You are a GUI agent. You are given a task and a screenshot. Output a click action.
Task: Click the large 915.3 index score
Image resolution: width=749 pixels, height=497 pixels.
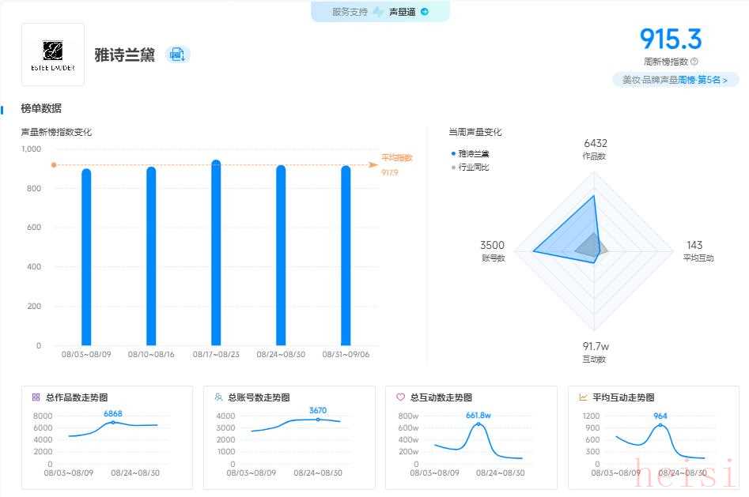tap(671, 39)
